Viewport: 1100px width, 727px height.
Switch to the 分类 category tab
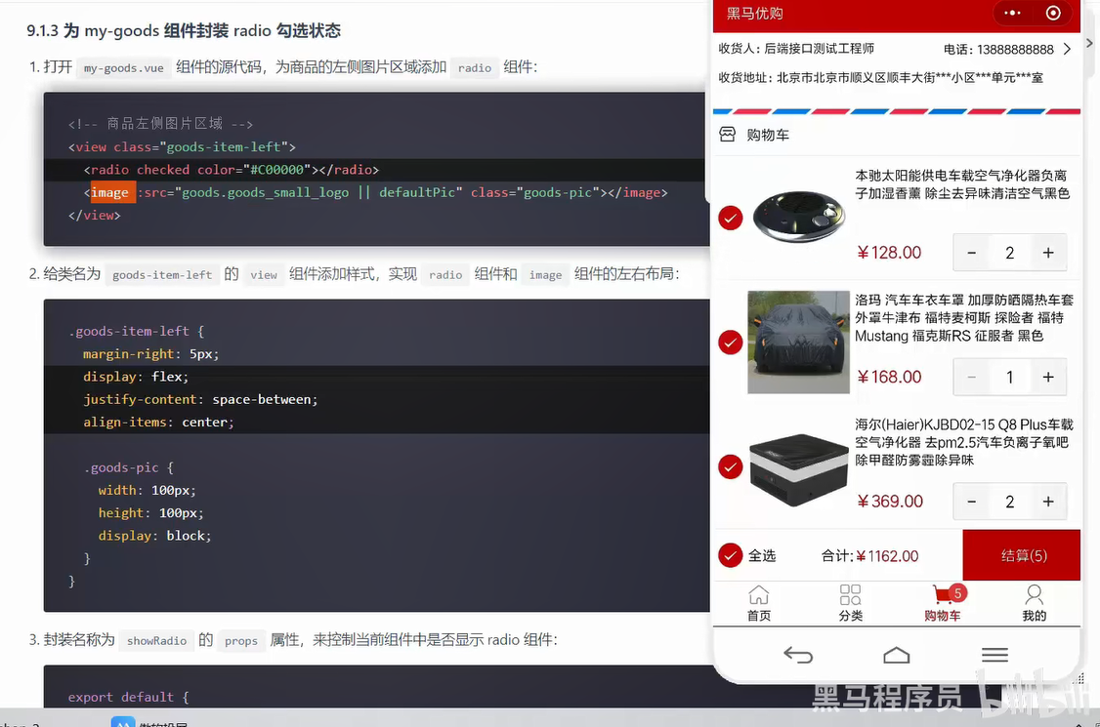click(x=850, y=603)
